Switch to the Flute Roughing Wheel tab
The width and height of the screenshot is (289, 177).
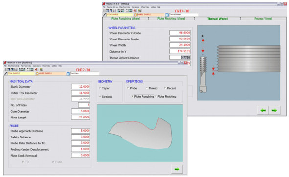pyautogui.click(x=126, y=19)
